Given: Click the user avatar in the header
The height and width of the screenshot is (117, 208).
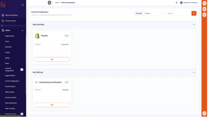Looking at the screenshot, I should 181,3.
